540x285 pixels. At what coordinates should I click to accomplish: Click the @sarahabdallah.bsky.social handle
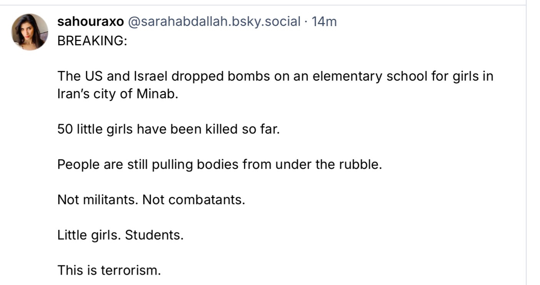213,22
